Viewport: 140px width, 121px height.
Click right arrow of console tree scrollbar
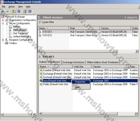pyautogui.click(x=34, y=115)
